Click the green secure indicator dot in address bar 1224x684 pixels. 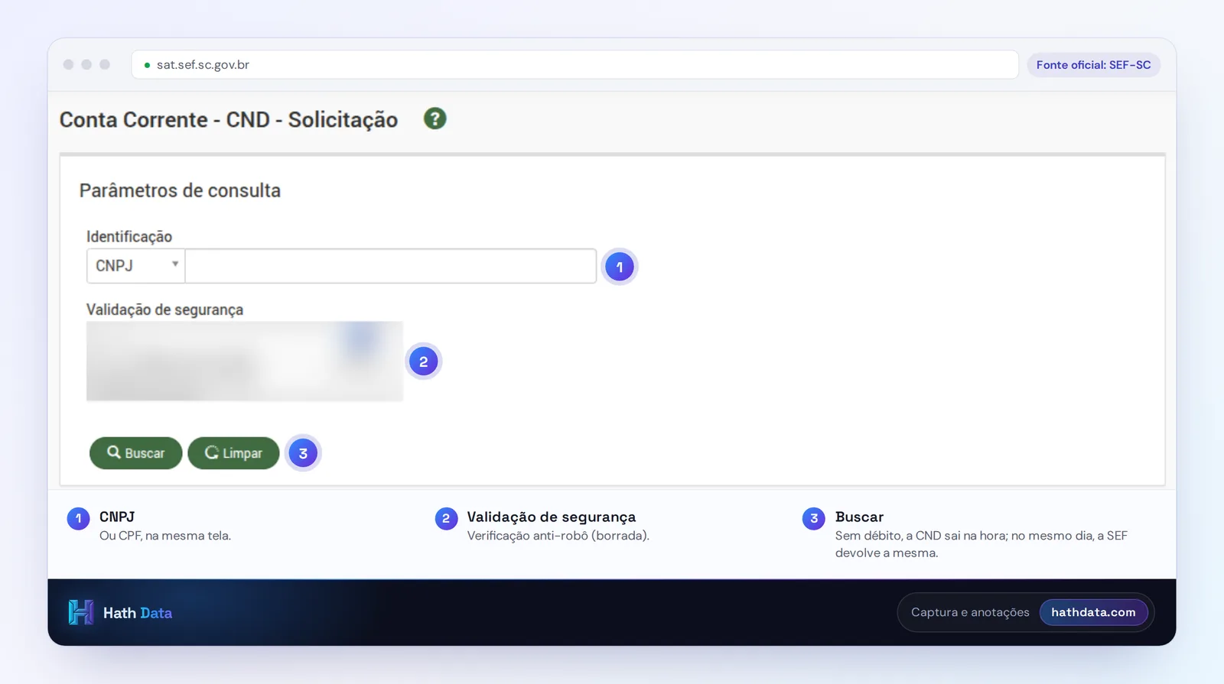pyautogui.click(x=147, y=65)
